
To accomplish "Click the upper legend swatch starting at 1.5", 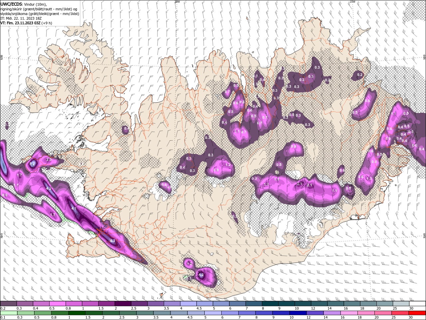I will [106, 304].
